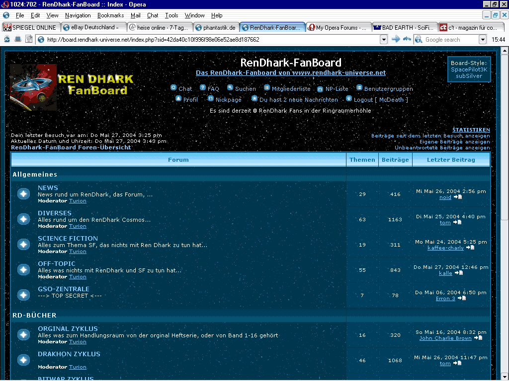Open the Chat icon in forum navigation

173,88
